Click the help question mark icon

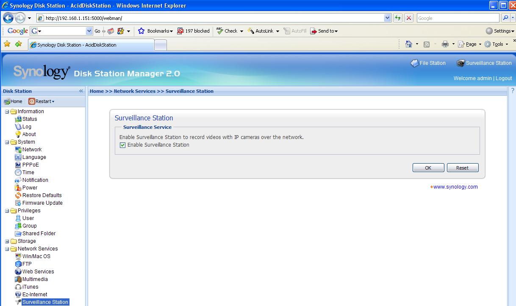tap(512, 91)
